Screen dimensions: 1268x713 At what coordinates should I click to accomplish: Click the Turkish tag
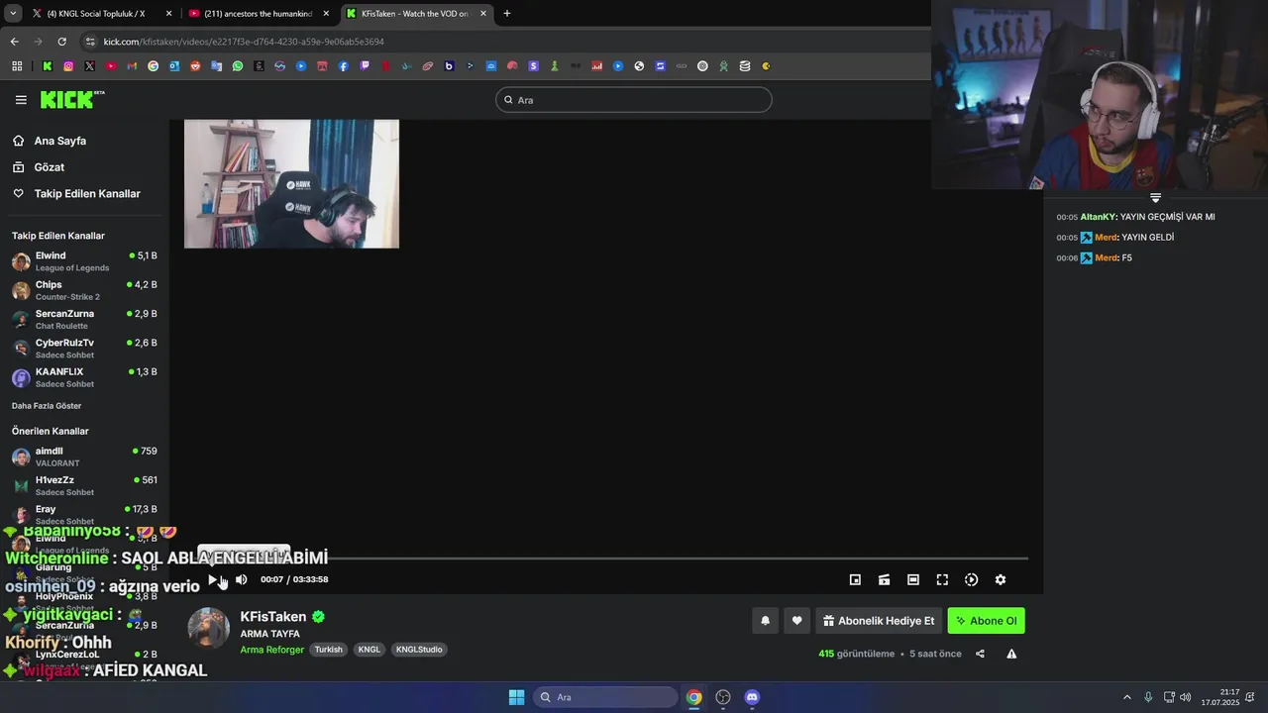click(328, 650)
